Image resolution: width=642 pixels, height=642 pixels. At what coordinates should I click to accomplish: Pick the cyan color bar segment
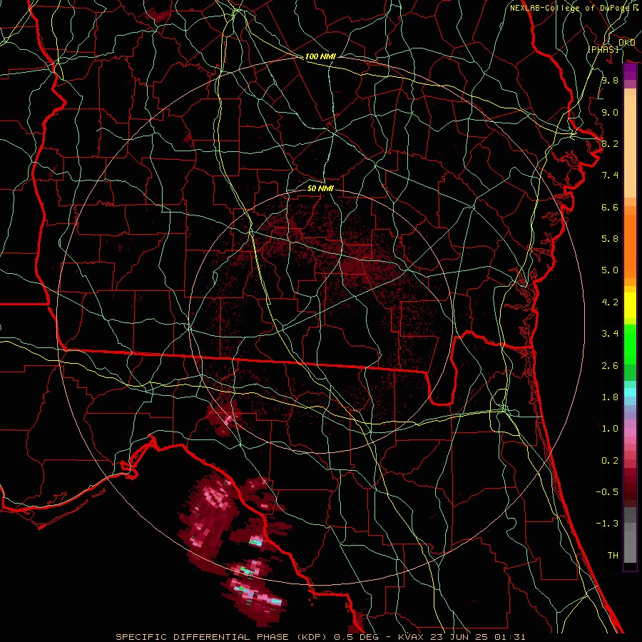(630, 392)
